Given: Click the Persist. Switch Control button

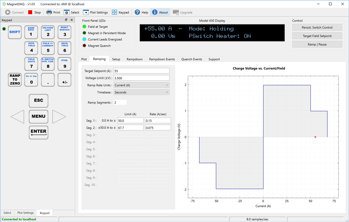Looking at the screenshot, I should click(317, 27).
